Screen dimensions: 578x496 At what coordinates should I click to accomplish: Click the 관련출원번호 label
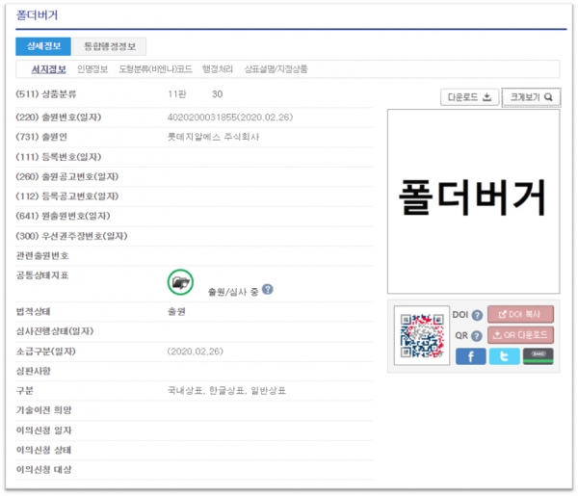(42, 256)
